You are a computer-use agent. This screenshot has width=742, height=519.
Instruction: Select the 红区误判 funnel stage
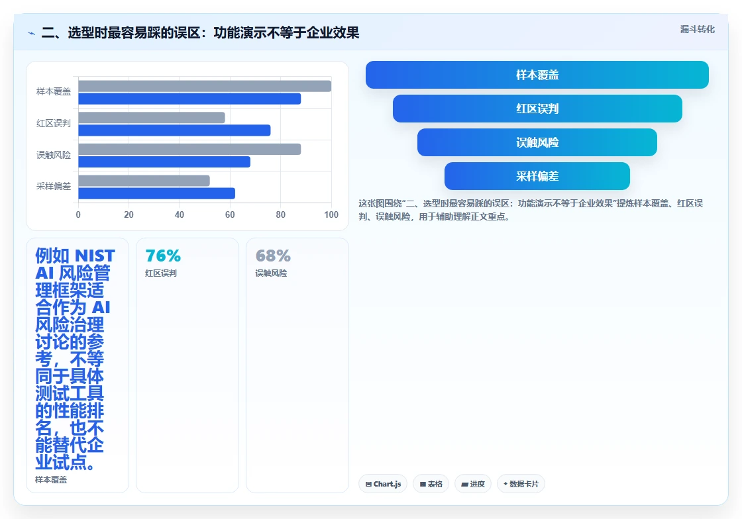click(x=537, y=109)
